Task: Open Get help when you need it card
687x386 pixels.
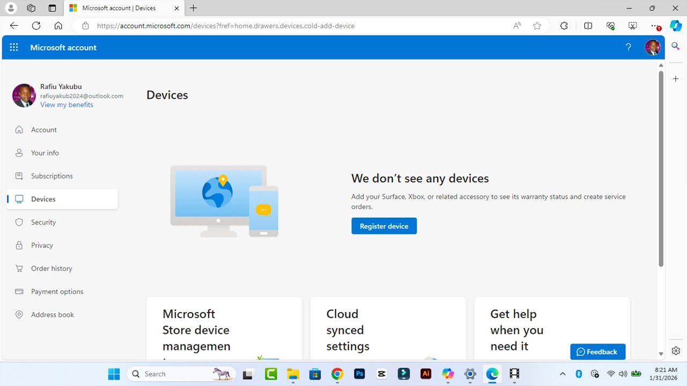Action: point(552,329)
